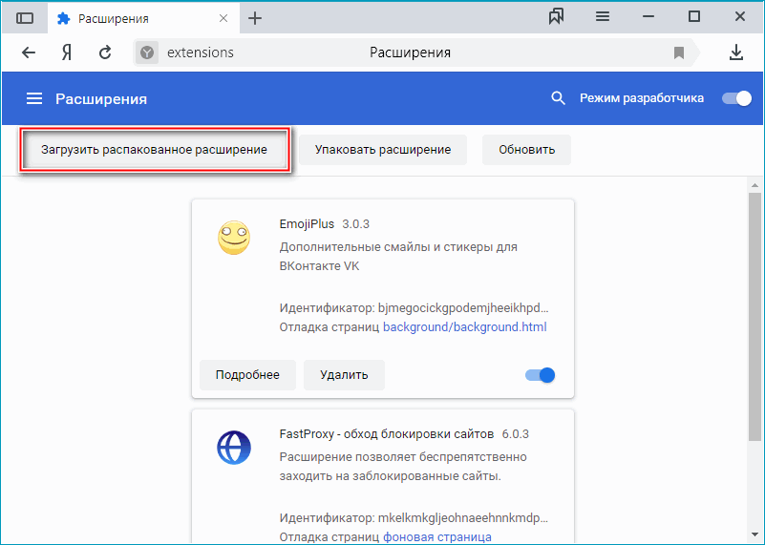Toggle Режим разработчика switch off
The width and height of the screenshot is (765, 545).
click(x=736, y=98)
